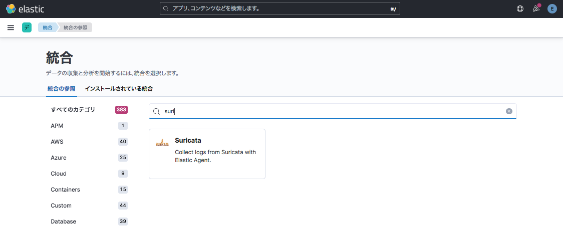Filter by the Azure category

pyautogui.click(x=59, y=158)
